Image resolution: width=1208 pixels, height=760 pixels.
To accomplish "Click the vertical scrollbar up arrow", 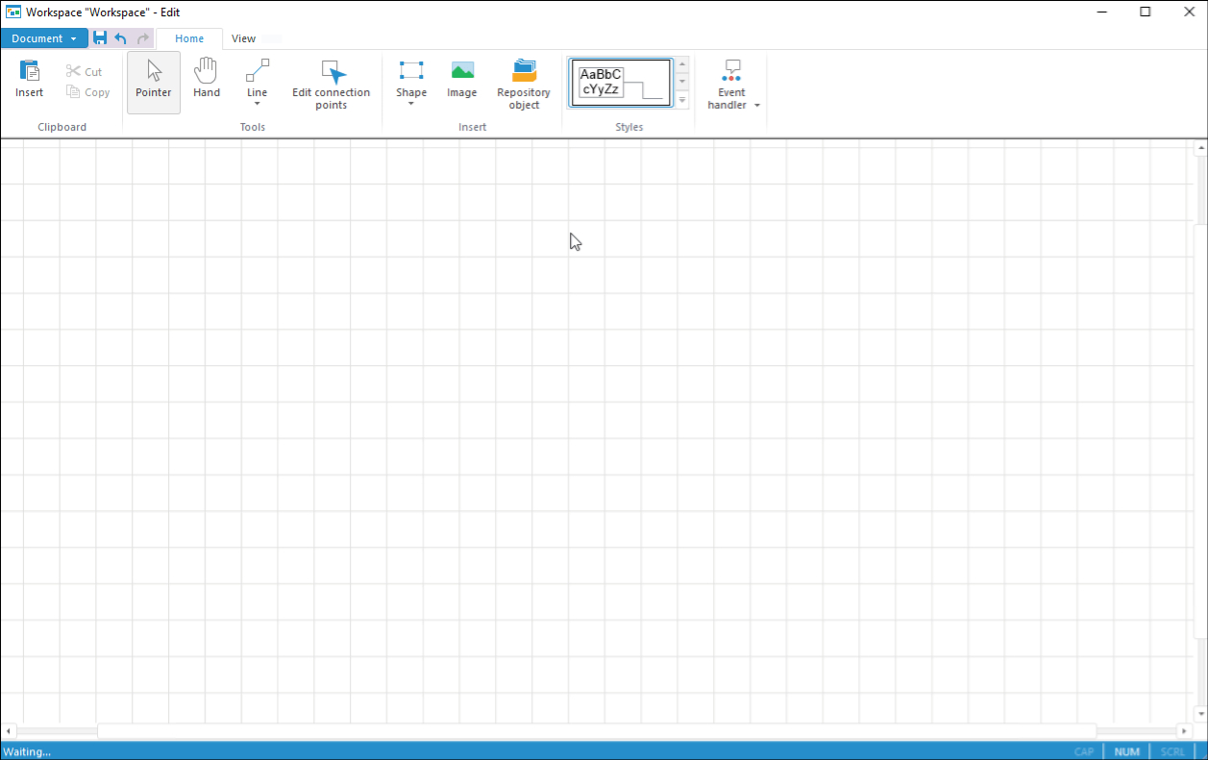I will [1200, 149].
